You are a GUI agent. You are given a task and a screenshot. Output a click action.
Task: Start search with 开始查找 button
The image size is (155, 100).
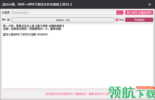coord(139,20)
